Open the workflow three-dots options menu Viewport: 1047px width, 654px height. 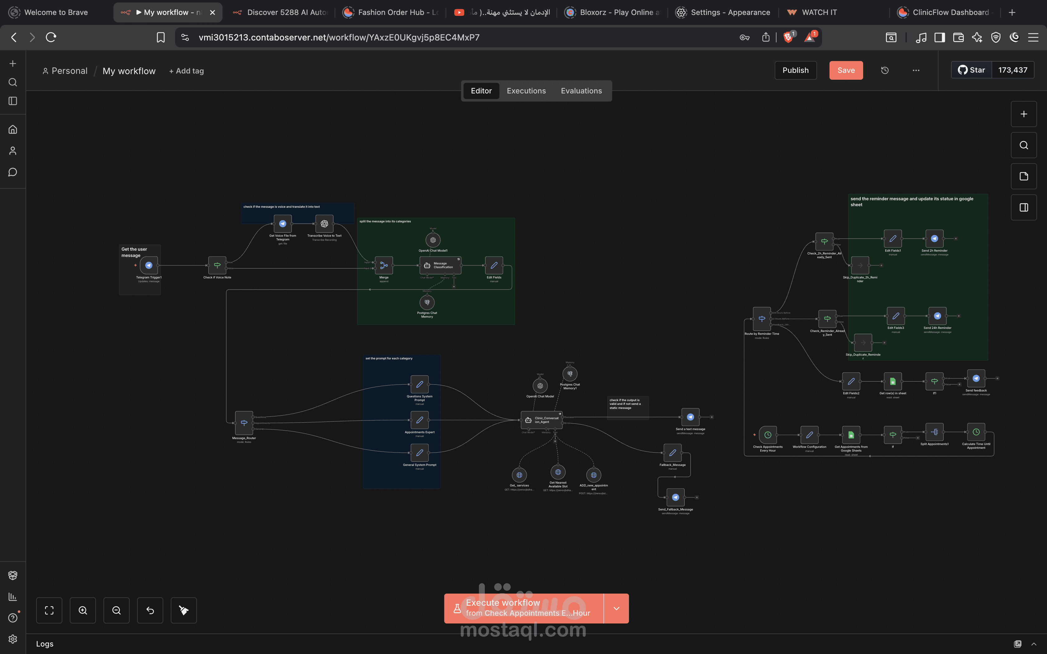pos(916,70)
